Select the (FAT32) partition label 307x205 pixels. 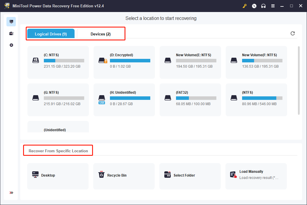(x=182, y=93)
